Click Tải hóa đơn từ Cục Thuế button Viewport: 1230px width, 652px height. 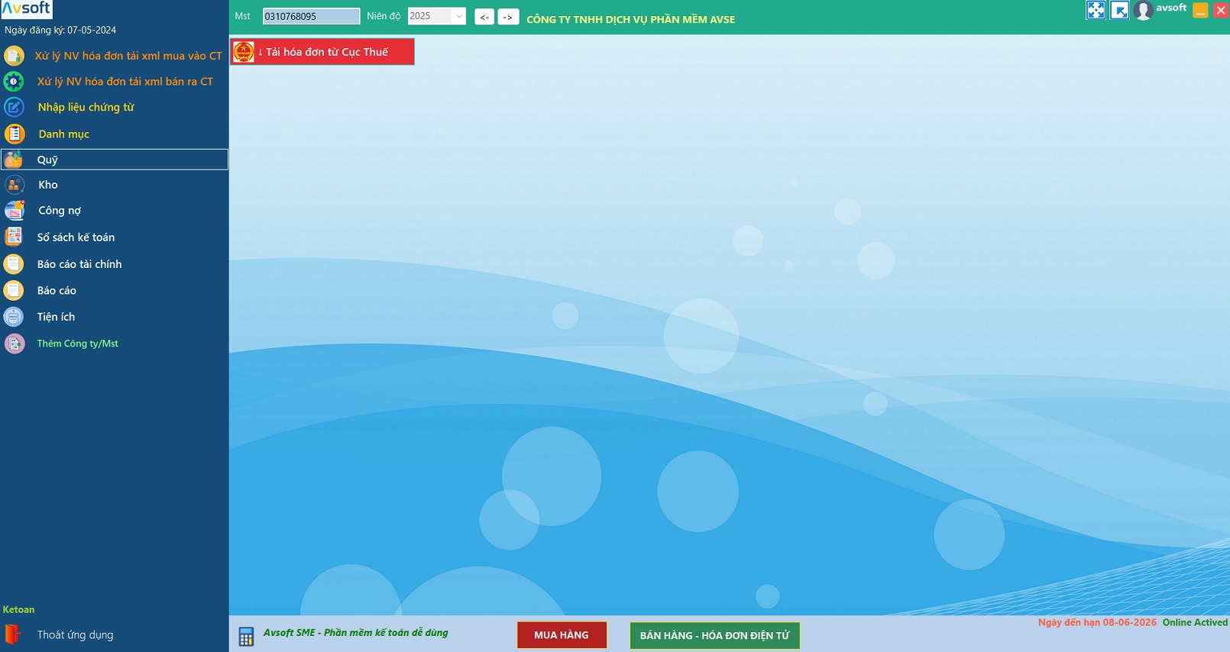[x=322, y=52]
